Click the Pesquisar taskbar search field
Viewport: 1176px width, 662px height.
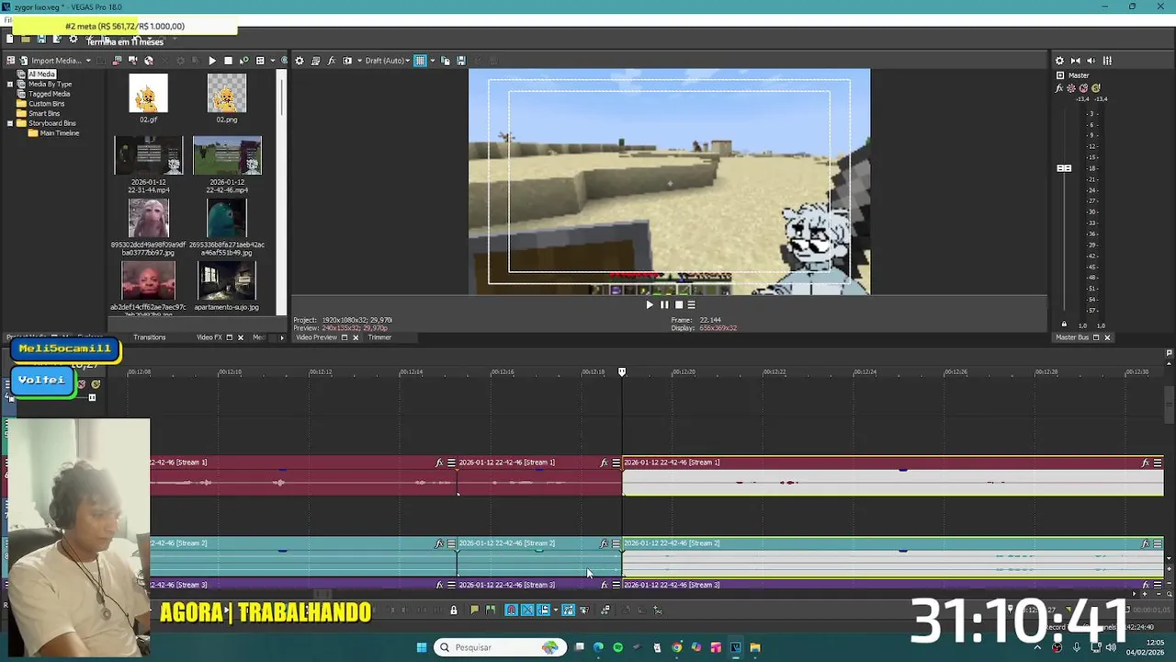(499, 647)
